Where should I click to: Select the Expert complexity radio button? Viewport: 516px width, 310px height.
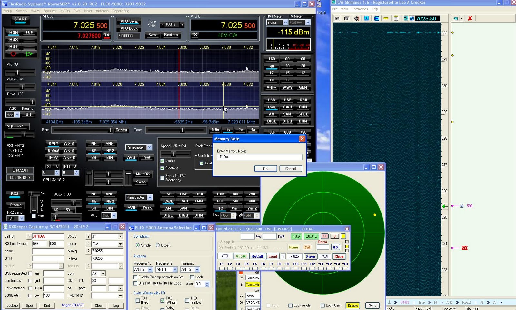point(158,245)
